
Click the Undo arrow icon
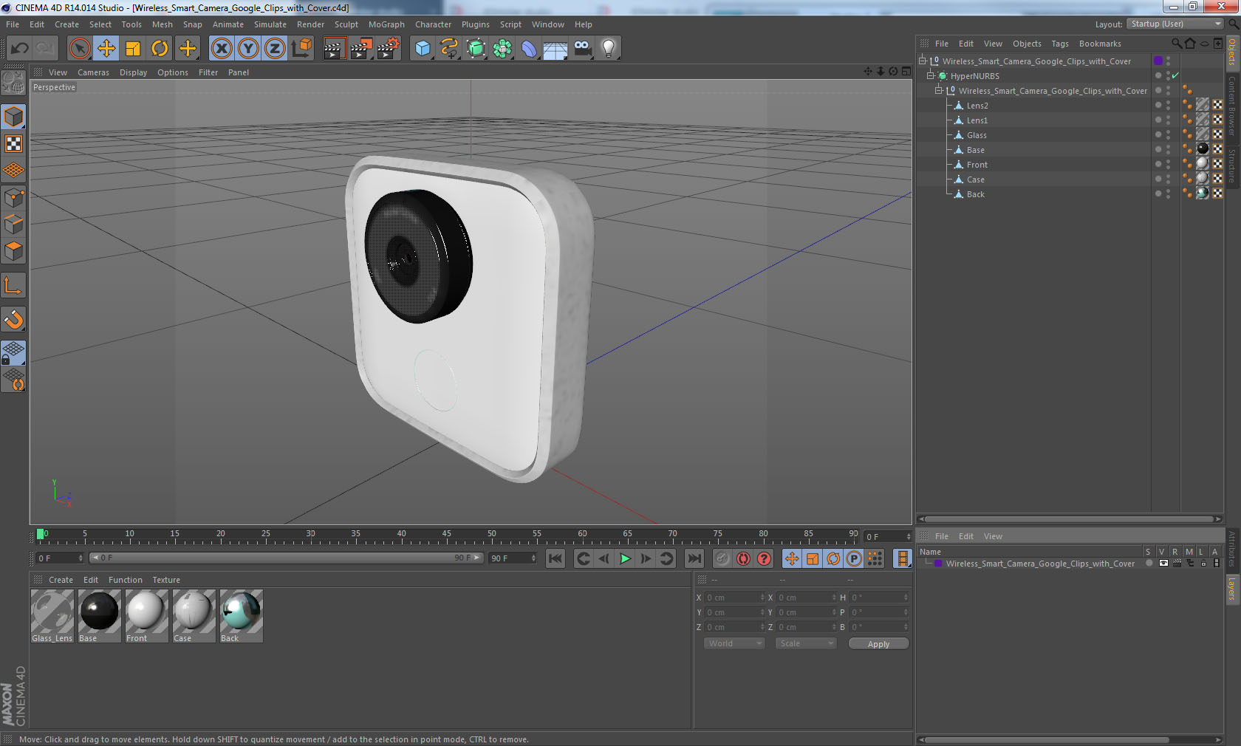[20, 49]
